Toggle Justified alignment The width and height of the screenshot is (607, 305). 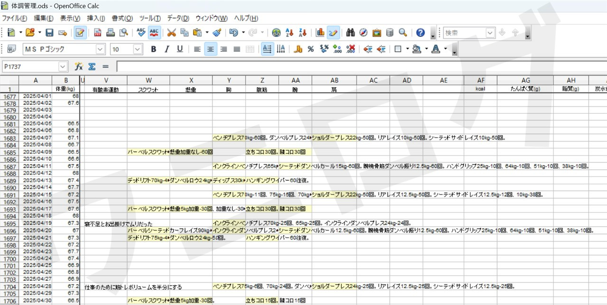(237, 49)
